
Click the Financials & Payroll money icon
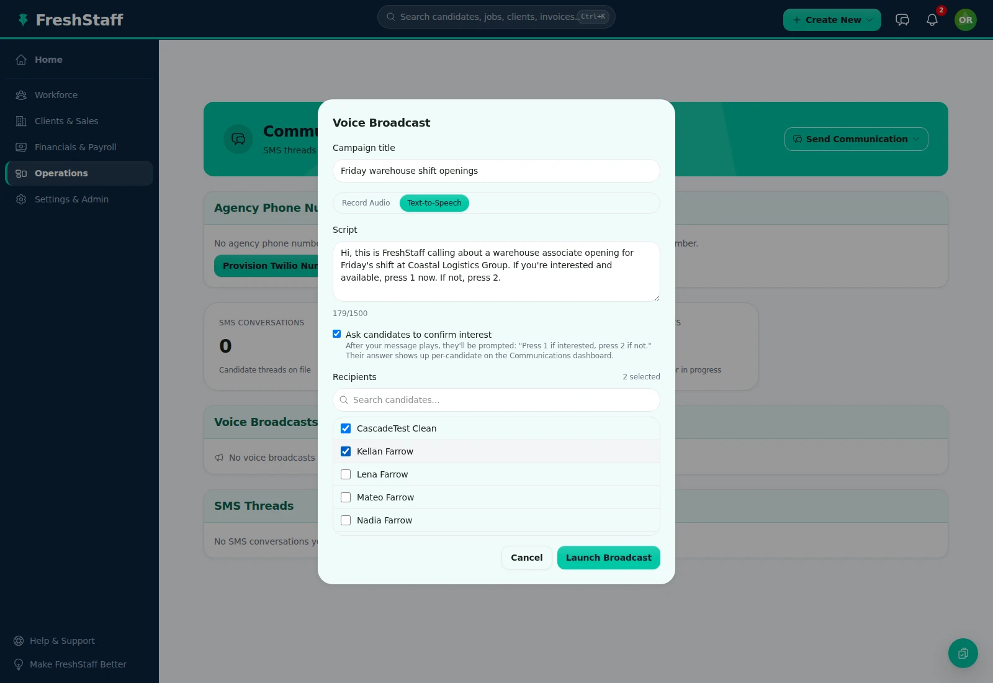(x=21, y=147)
